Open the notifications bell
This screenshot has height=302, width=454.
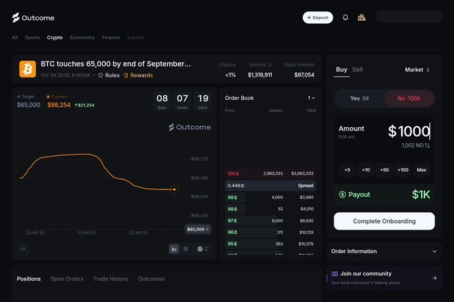(x=345, y=17)
